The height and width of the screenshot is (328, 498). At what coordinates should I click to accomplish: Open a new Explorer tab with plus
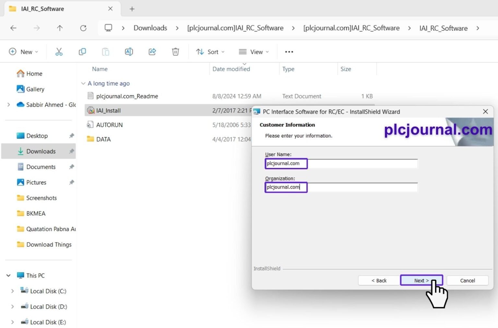(132, 9)
